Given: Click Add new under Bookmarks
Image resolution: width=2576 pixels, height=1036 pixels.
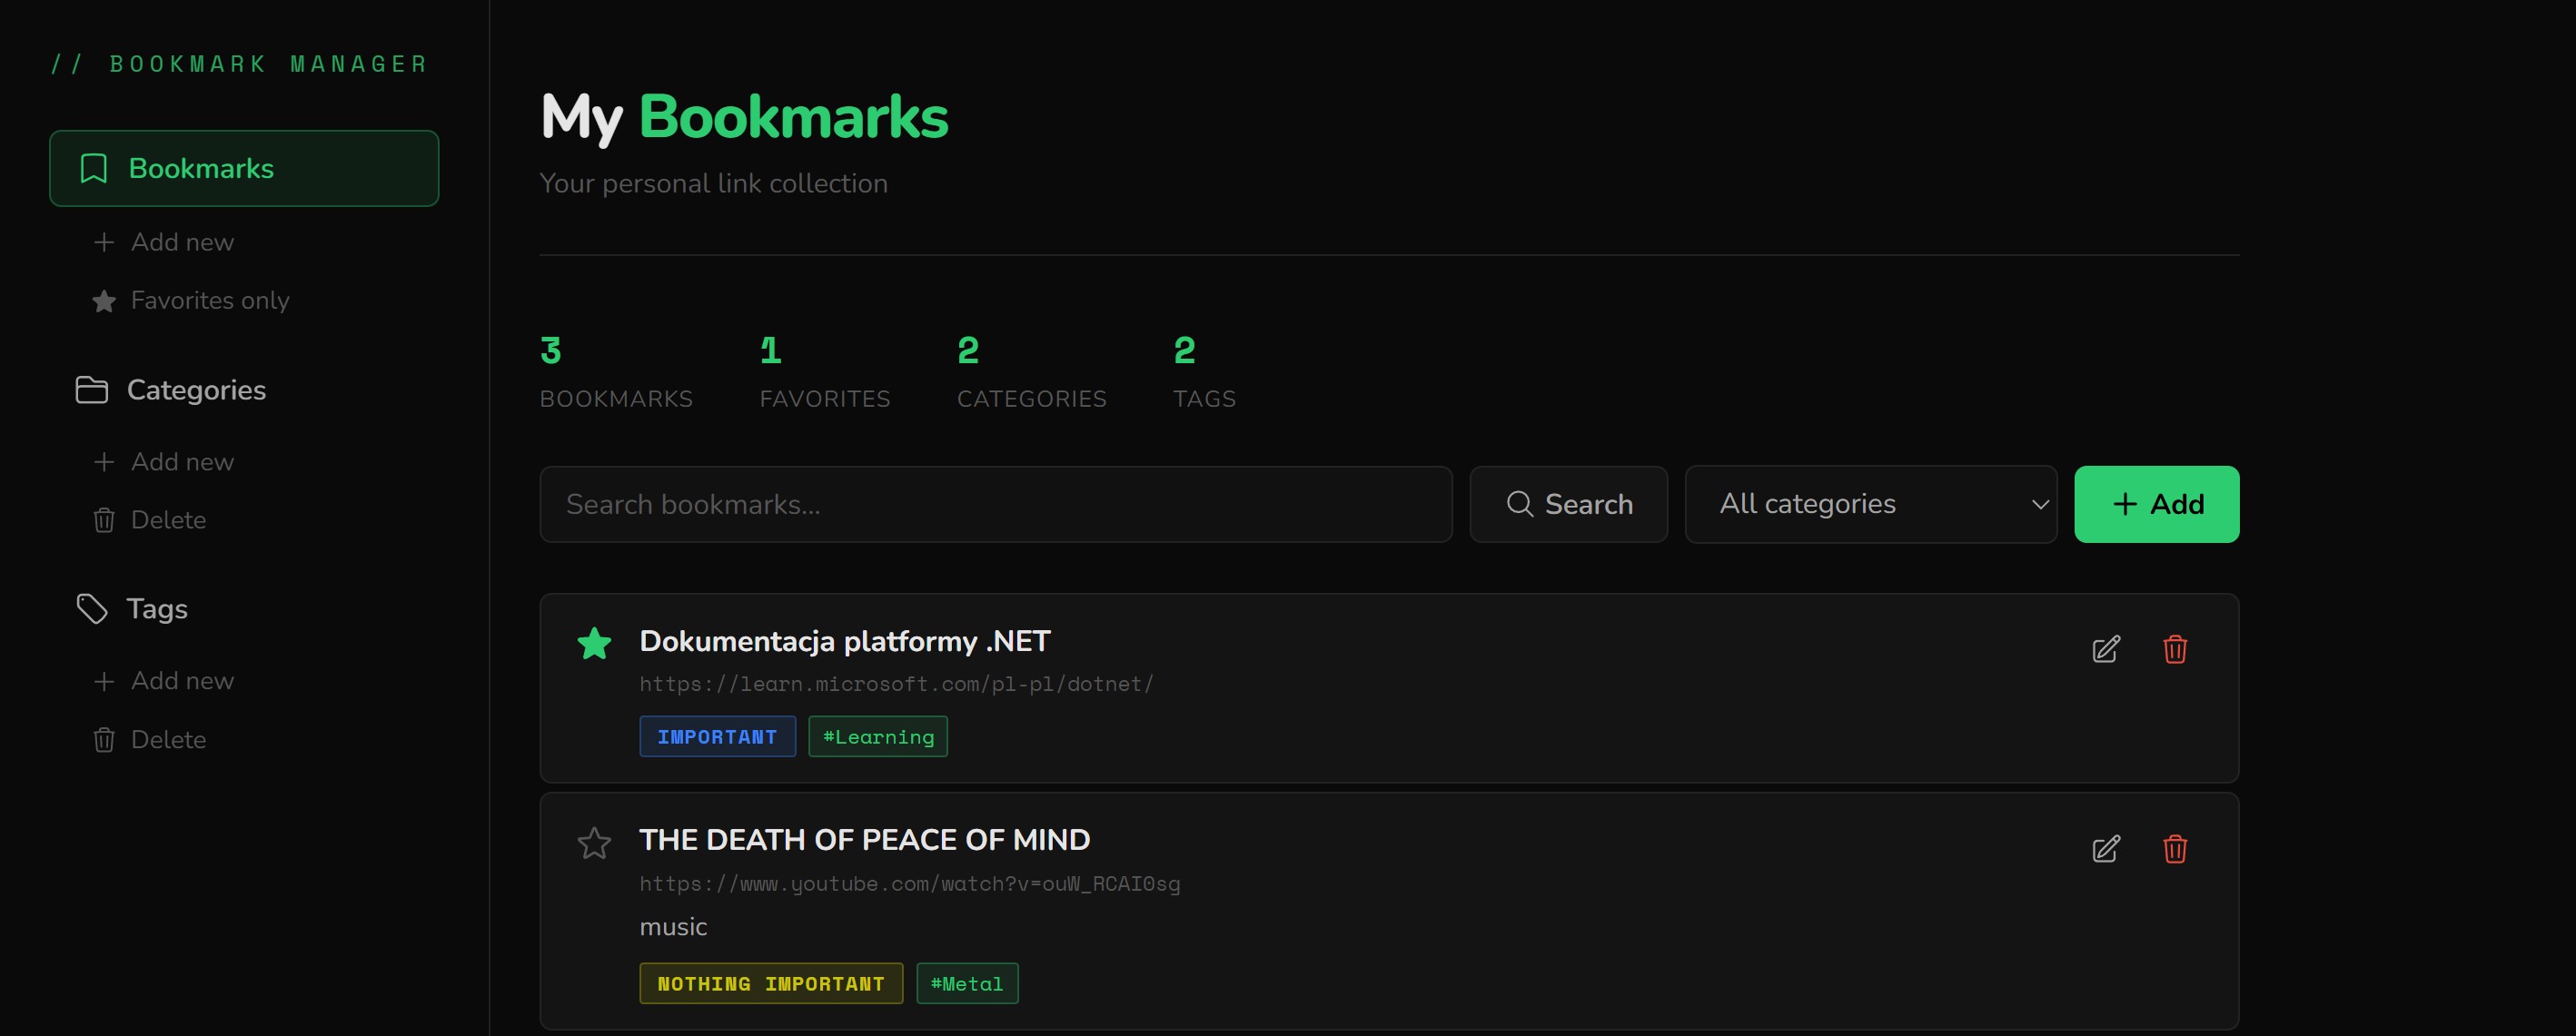Looking at the screenshot, I should pos(163,242).
